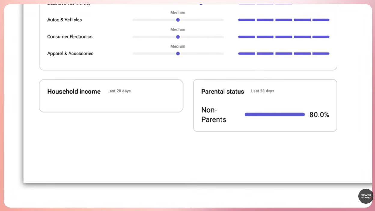375x211 pixels.
Task: Click the Autos & Vehicles slider handle
Action: point(178,20)
